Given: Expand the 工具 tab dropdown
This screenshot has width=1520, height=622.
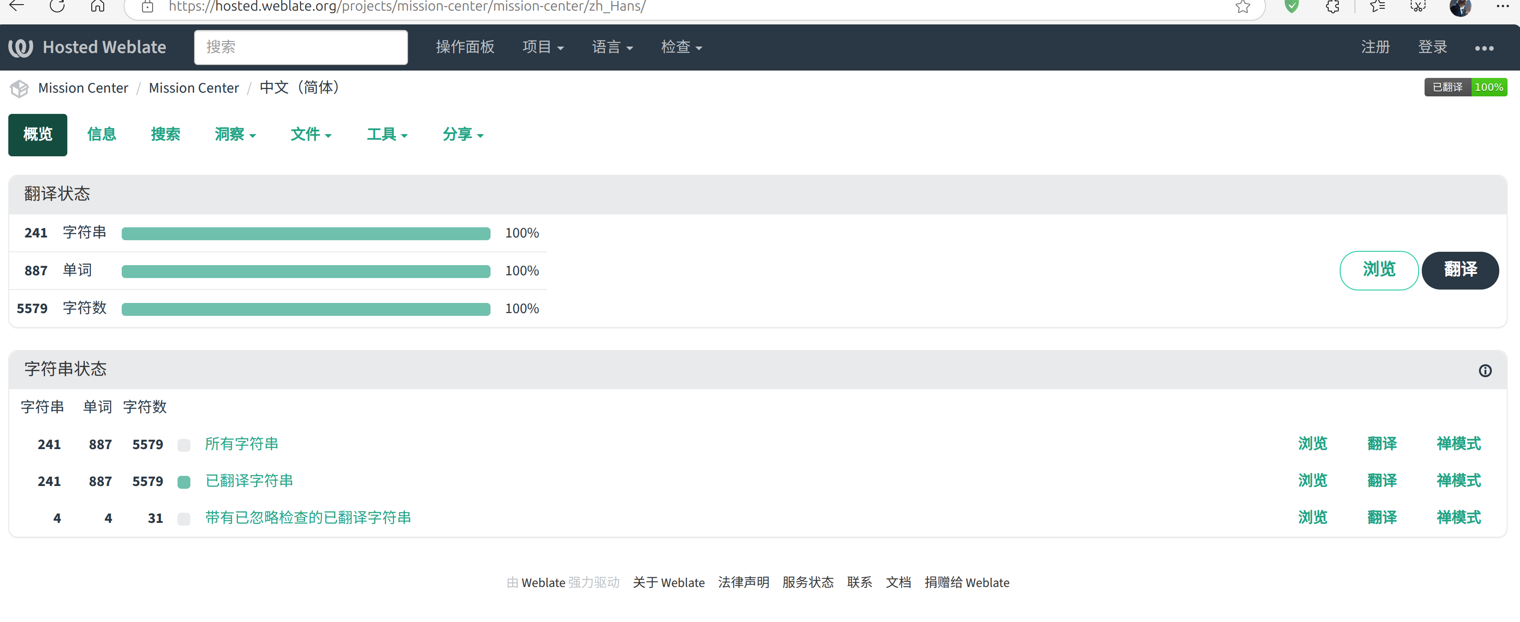Looking at the screenshot, I should (x=387, y=135).
